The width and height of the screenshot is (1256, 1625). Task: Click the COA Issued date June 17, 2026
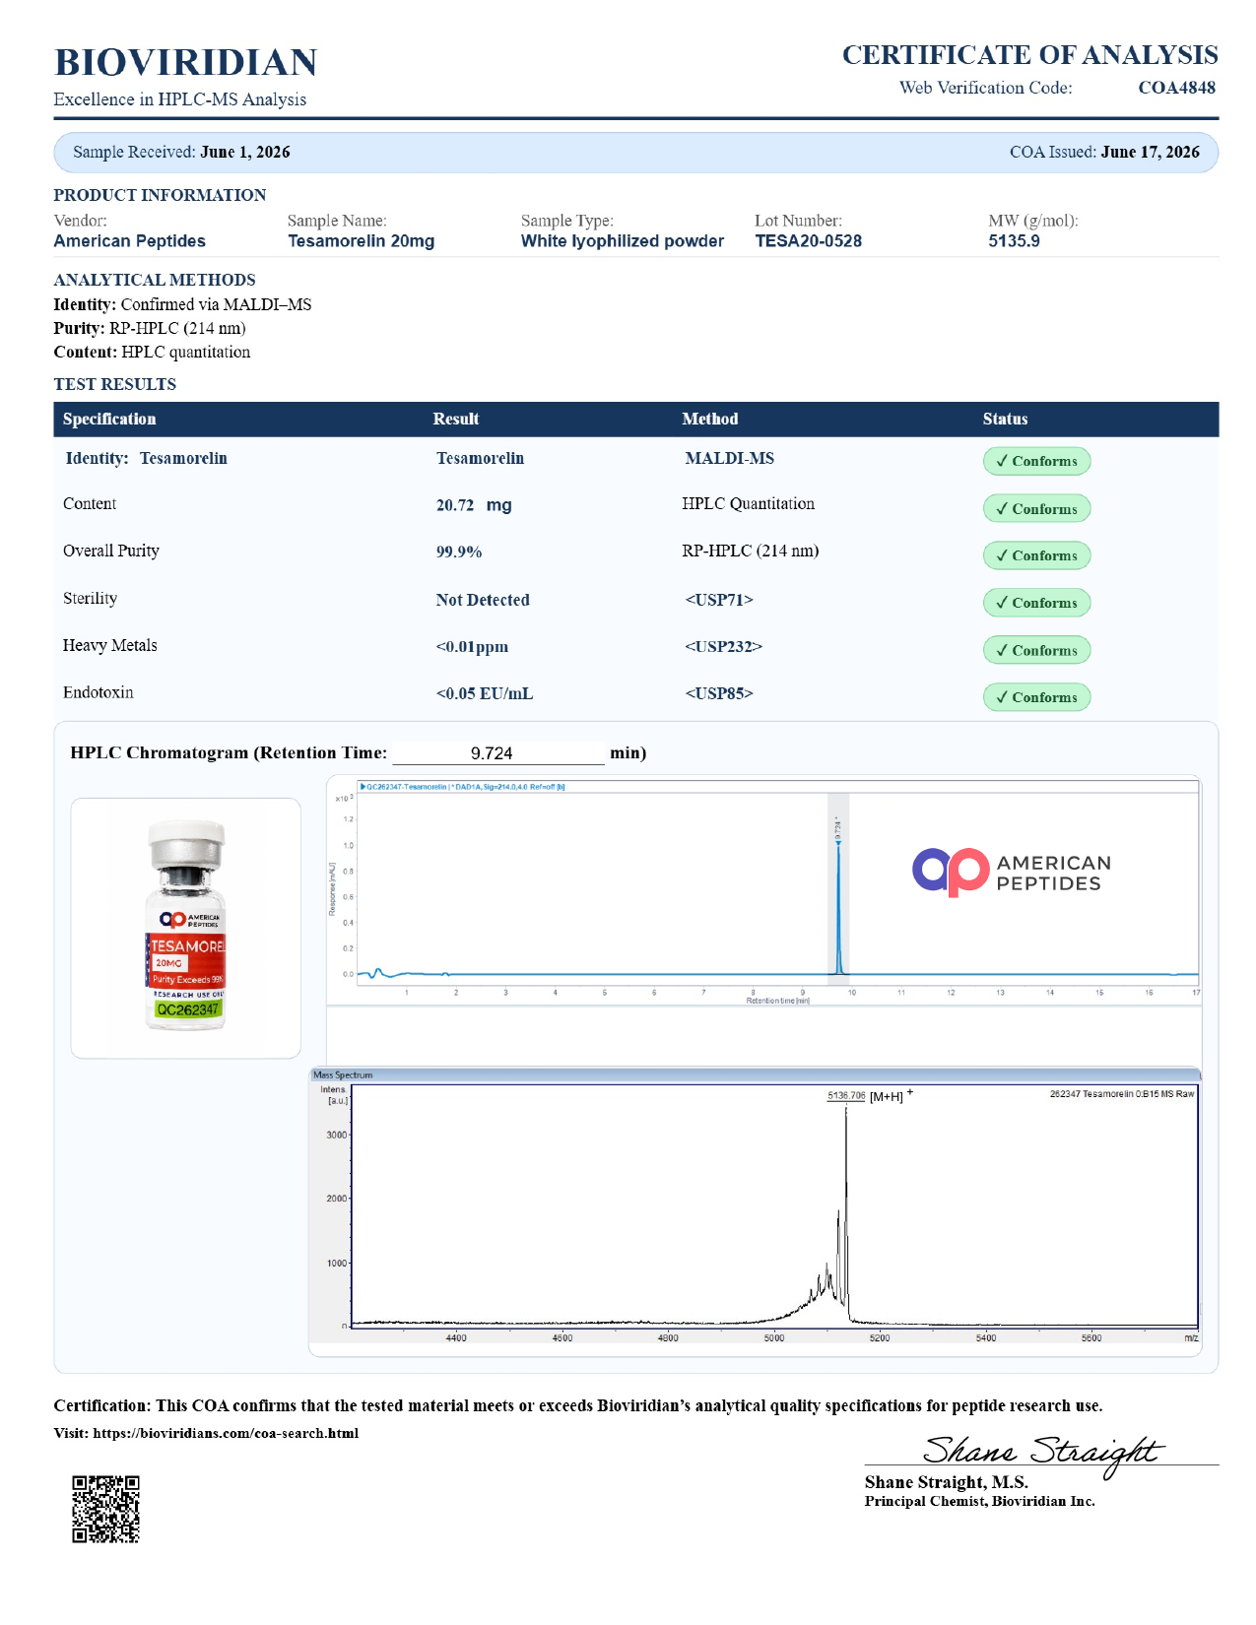[1151, 152]
